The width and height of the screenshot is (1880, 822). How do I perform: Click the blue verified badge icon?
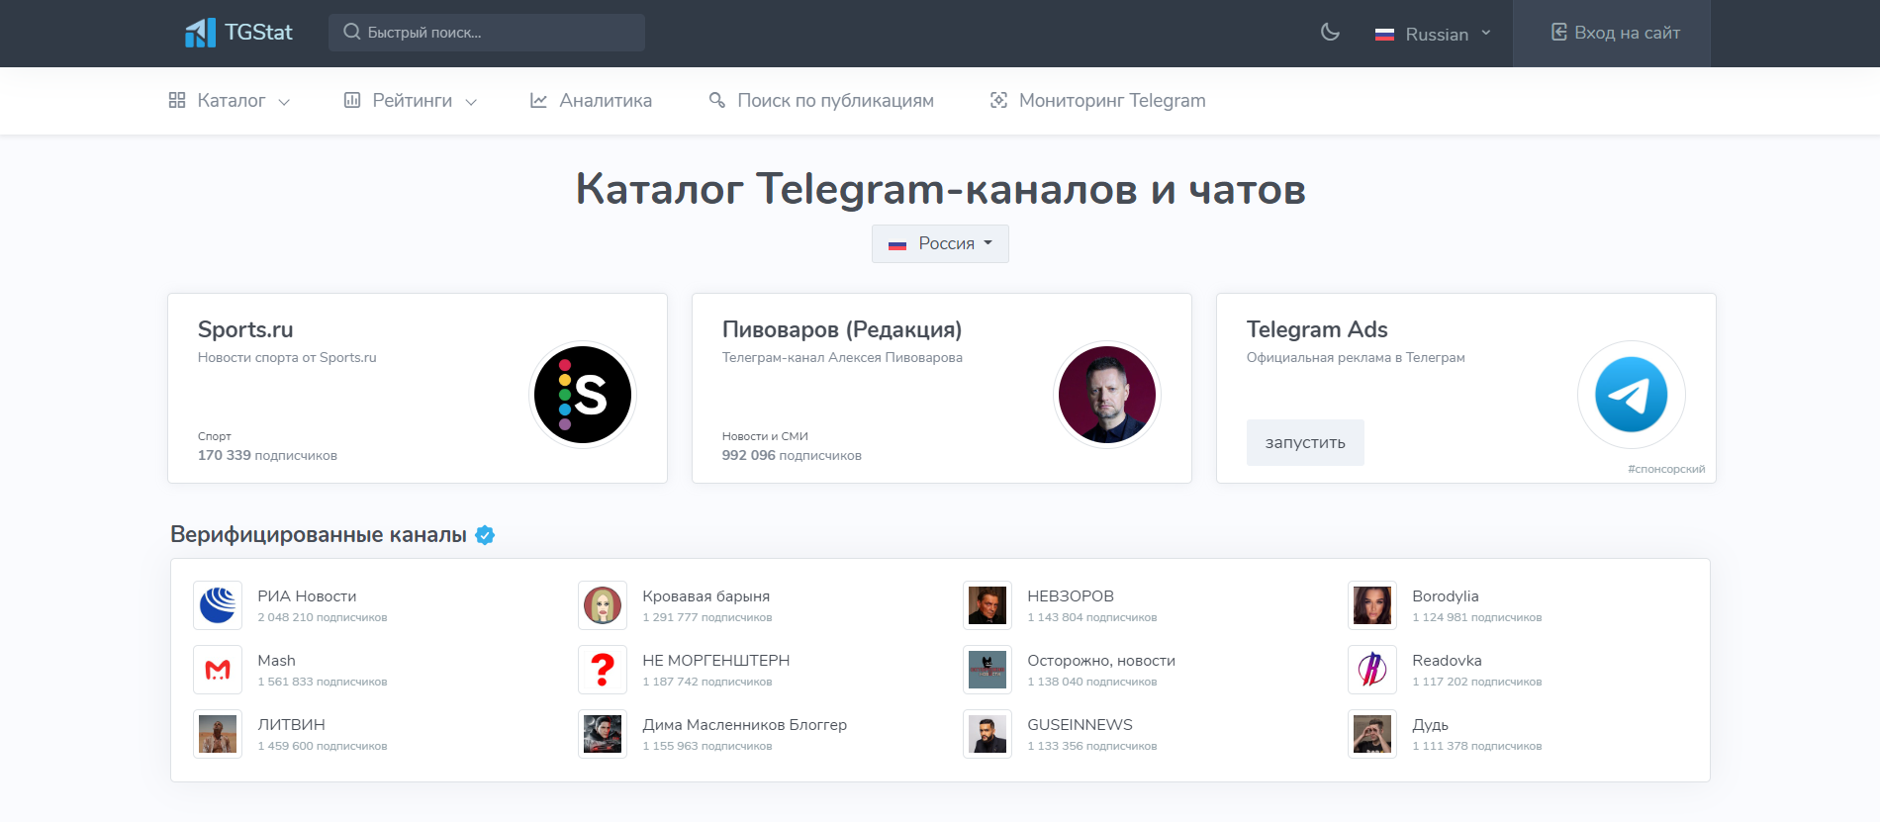point(485,535)
